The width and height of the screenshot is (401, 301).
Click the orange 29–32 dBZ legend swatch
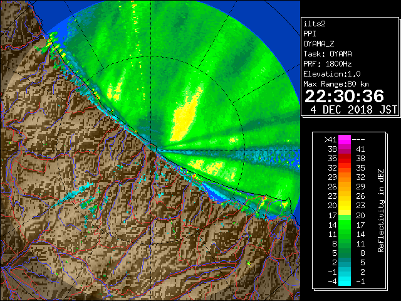[x=345, y=177]
